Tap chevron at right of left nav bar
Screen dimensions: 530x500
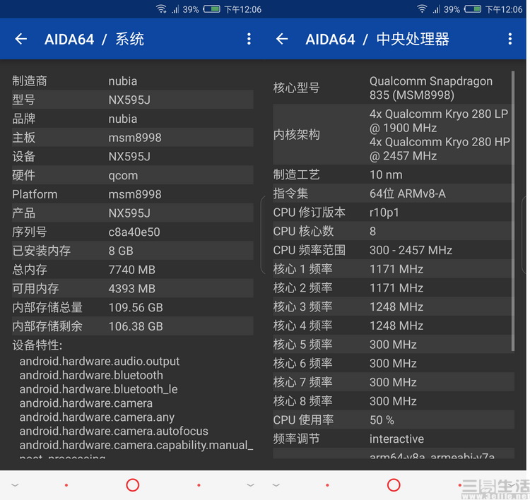[250, 485]
